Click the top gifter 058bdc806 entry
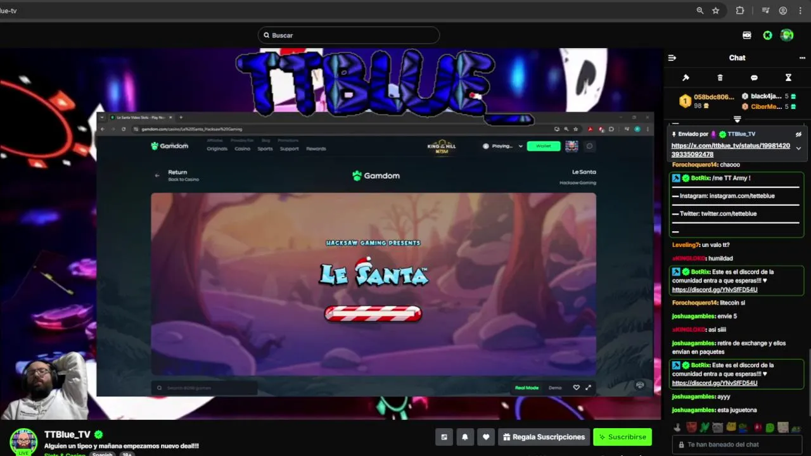 tap(706, 101)
